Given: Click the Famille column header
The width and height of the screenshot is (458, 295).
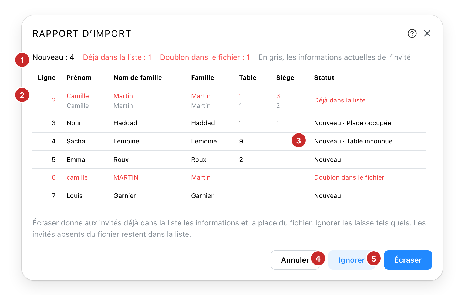Looking at the screenshot, I should pyautogui.click(x=203, y=78).
